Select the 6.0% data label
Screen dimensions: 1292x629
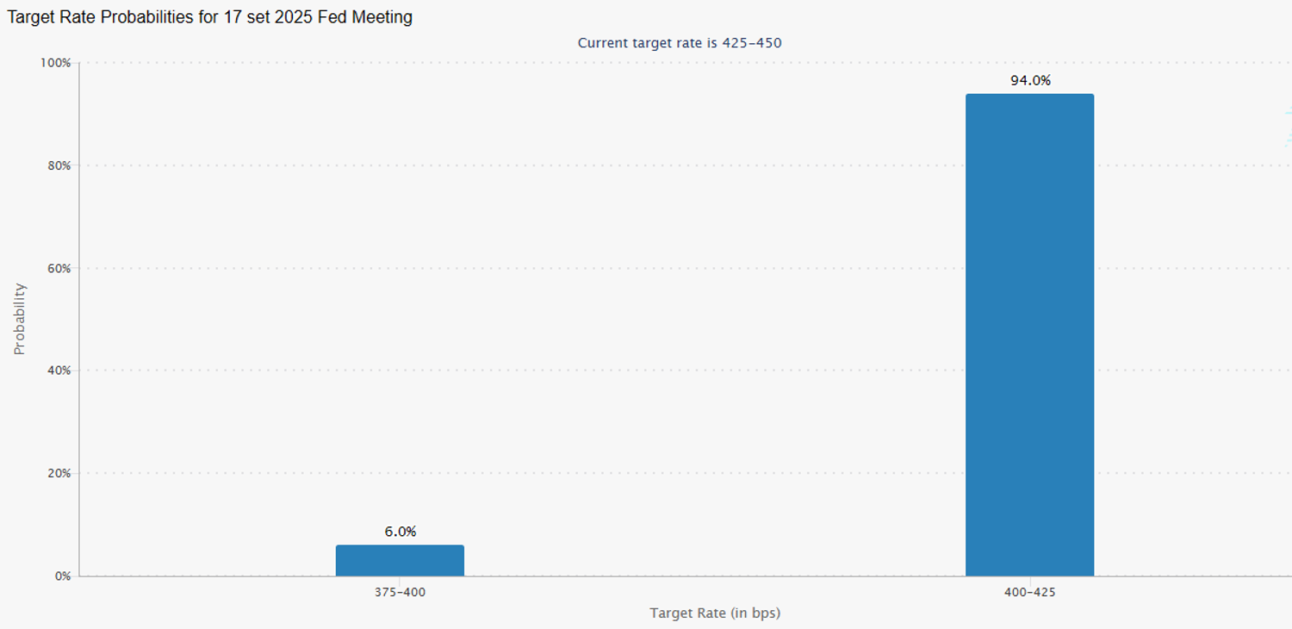tap(401, 532)
